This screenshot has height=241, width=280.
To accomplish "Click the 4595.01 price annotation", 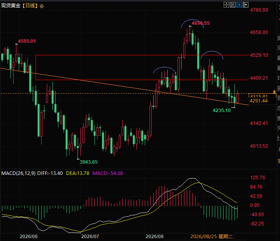I will coord(27,41).
